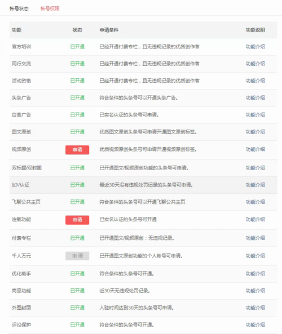Screen dimensions: 282x334
Task: Click the 功能说明 column header
Action: pyautogui.click(x=255, y=30)
